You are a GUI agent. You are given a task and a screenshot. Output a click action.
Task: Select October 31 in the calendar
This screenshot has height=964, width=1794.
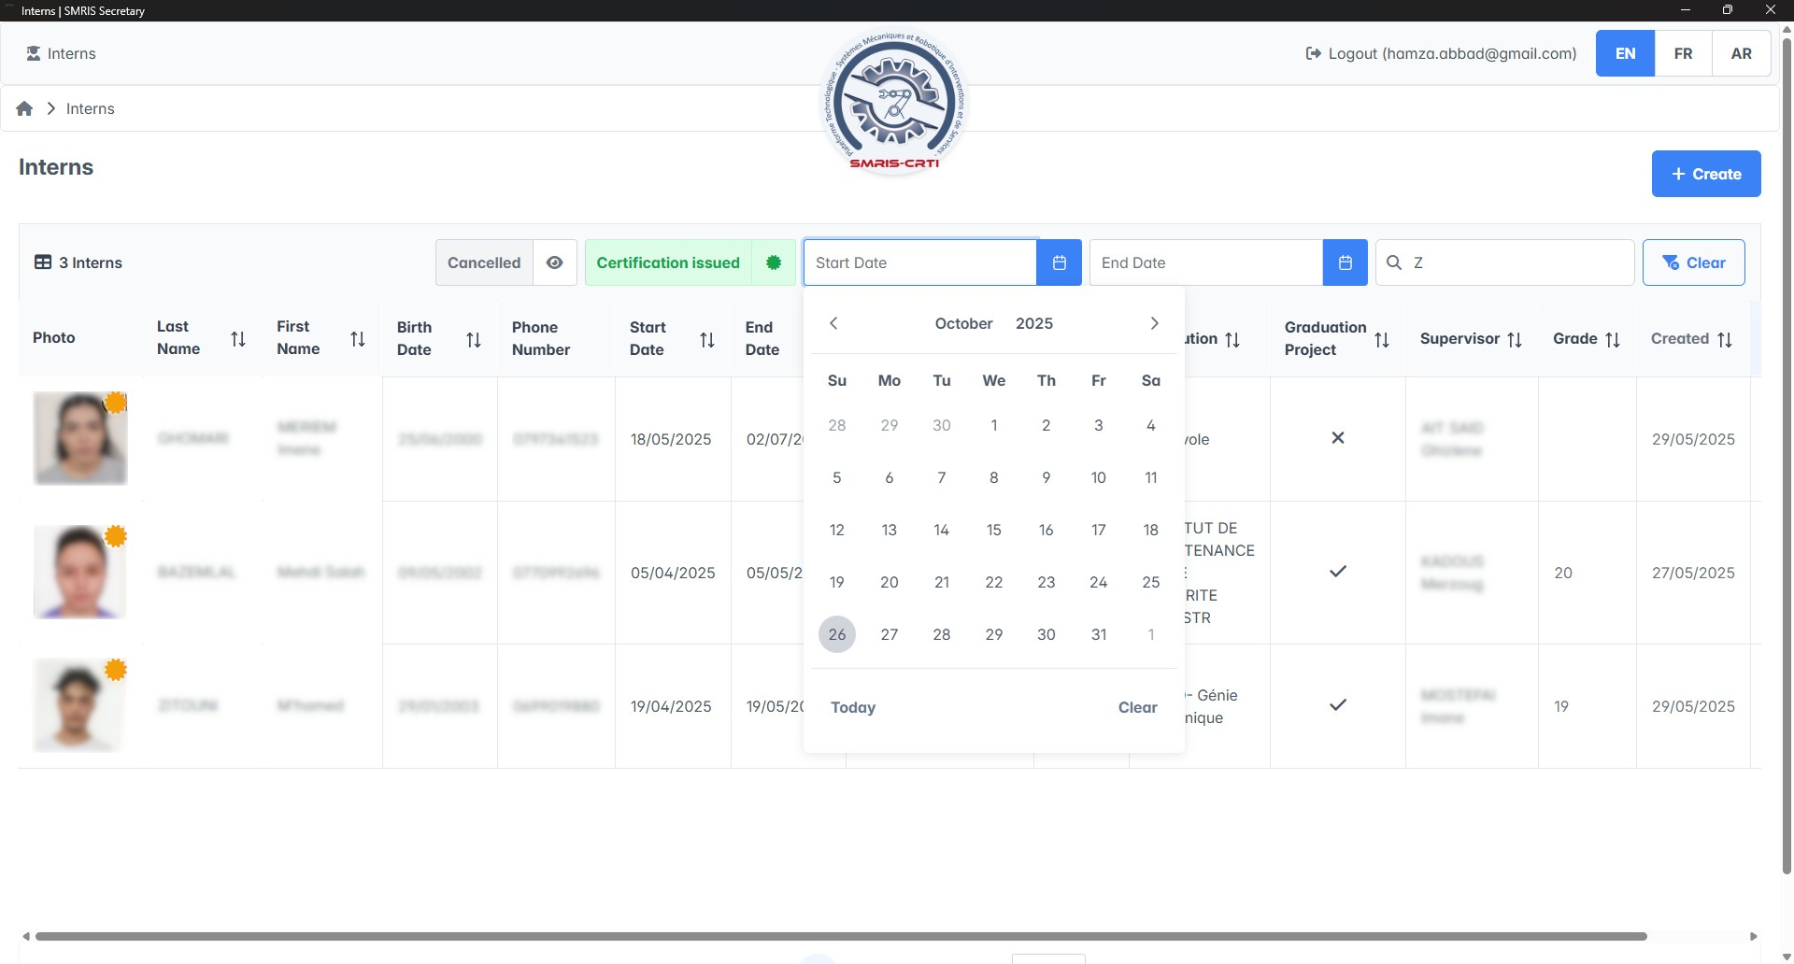pyautogui.click(x=1099, y=634)
